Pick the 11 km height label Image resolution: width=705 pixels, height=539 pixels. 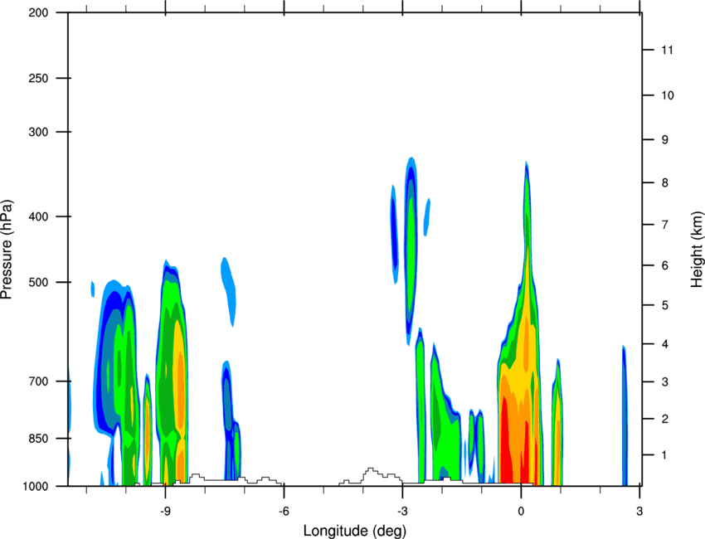668,50
